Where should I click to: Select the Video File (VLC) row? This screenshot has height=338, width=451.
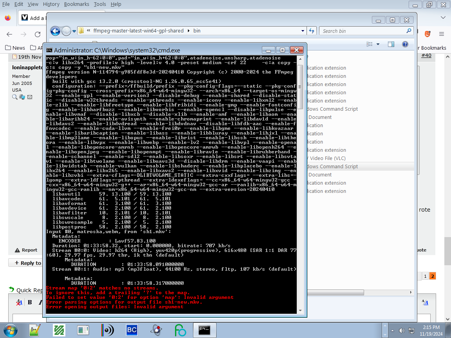point(360,158)
